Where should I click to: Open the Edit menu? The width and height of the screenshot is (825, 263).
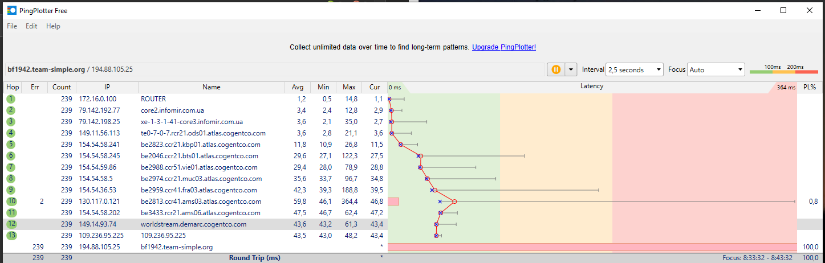[x=31, y=26]
